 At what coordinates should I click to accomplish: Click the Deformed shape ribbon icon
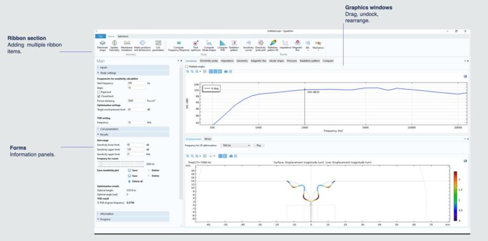[x=103, y=45]
